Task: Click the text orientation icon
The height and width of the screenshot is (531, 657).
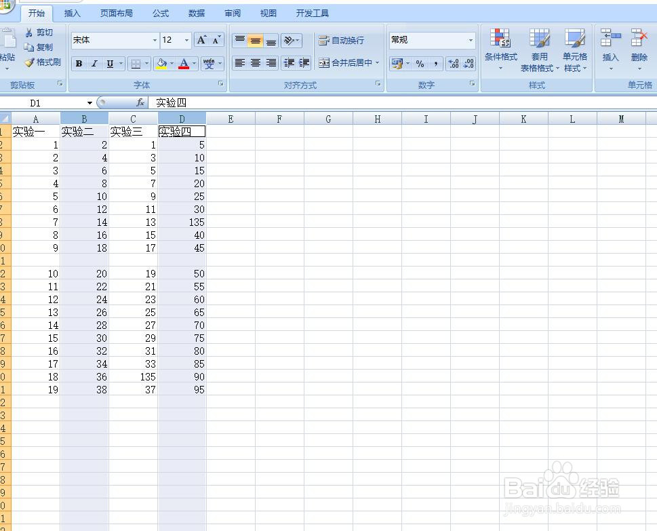Action: coord(289,40)
